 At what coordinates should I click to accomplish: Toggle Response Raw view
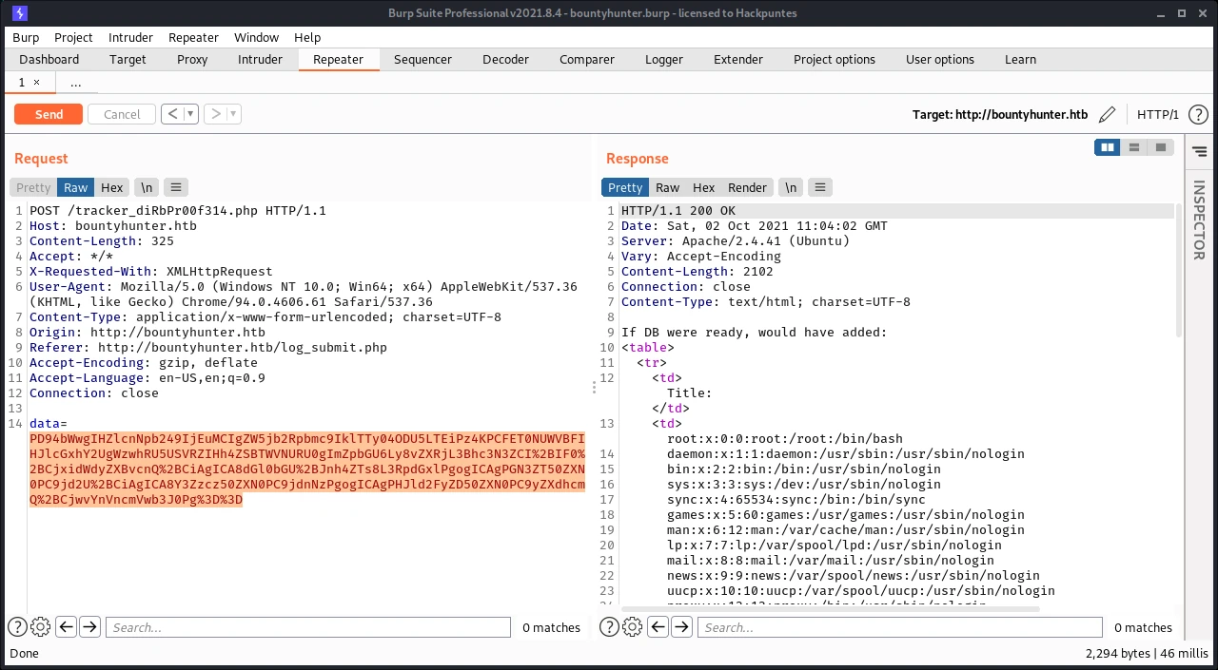click(x=668, y=187)
